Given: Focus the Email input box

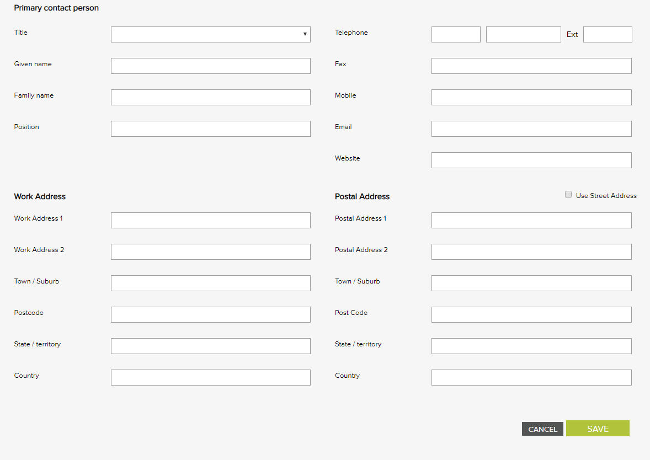Looking at the screenshot, I should [x=531, y=129].
